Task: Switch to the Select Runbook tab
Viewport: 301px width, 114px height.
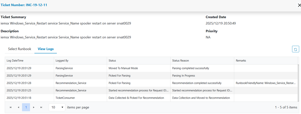Action: (x=20, y=49)
